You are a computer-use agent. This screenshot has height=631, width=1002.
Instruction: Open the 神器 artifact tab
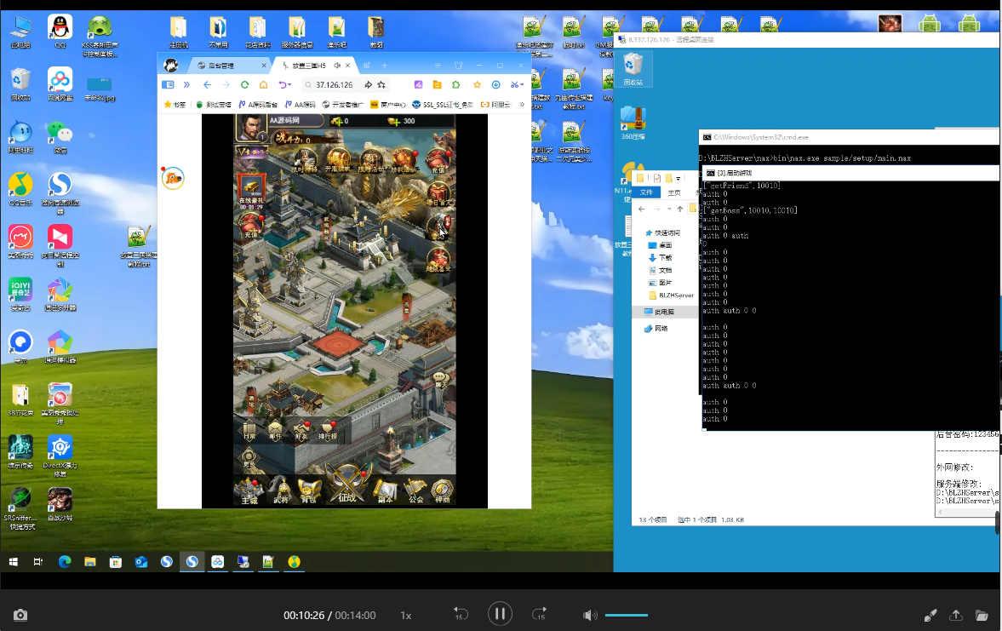coord(442,491)
